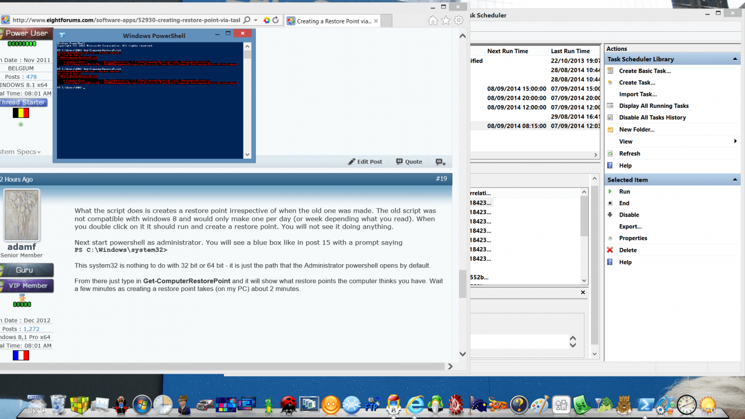This screenshot has width=745, height=419.
Task: Open posts count 478 link
Action: click(x=31, y=77)
